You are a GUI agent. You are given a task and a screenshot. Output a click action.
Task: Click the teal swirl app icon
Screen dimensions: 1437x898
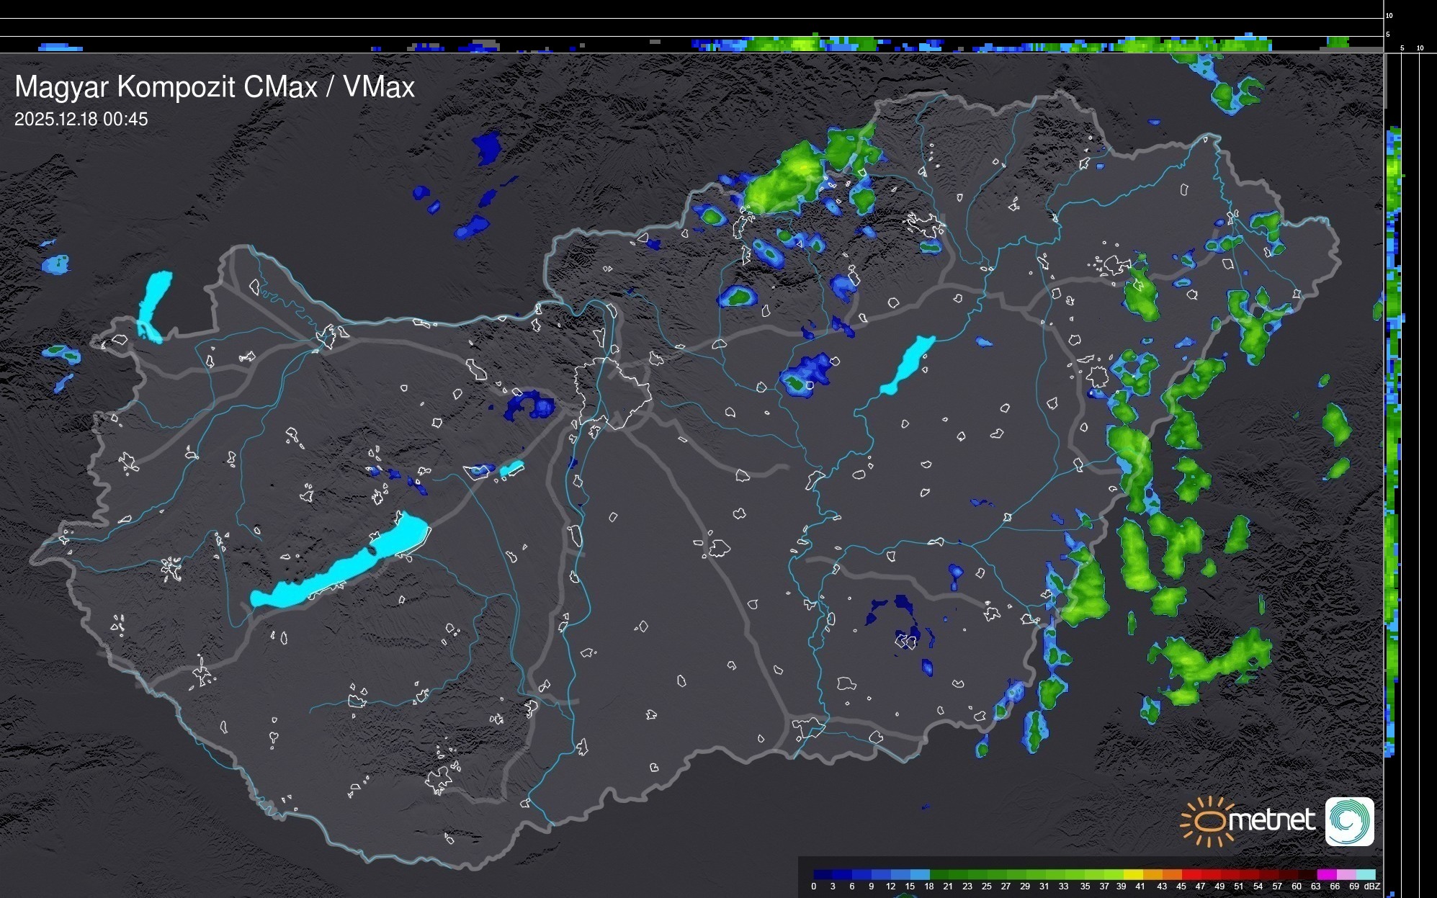[x=1349, y=821]
